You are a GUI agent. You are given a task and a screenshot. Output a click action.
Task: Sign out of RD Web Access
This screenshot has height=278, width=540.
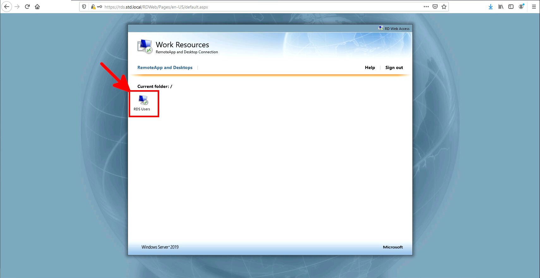point(394,67)
